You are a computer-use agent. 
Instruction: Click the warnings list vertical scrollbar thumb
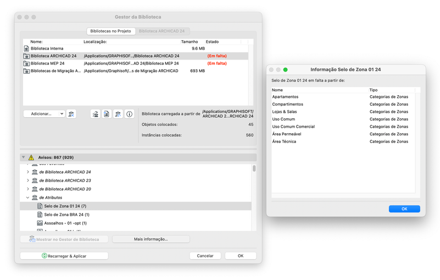coord(254,168)
